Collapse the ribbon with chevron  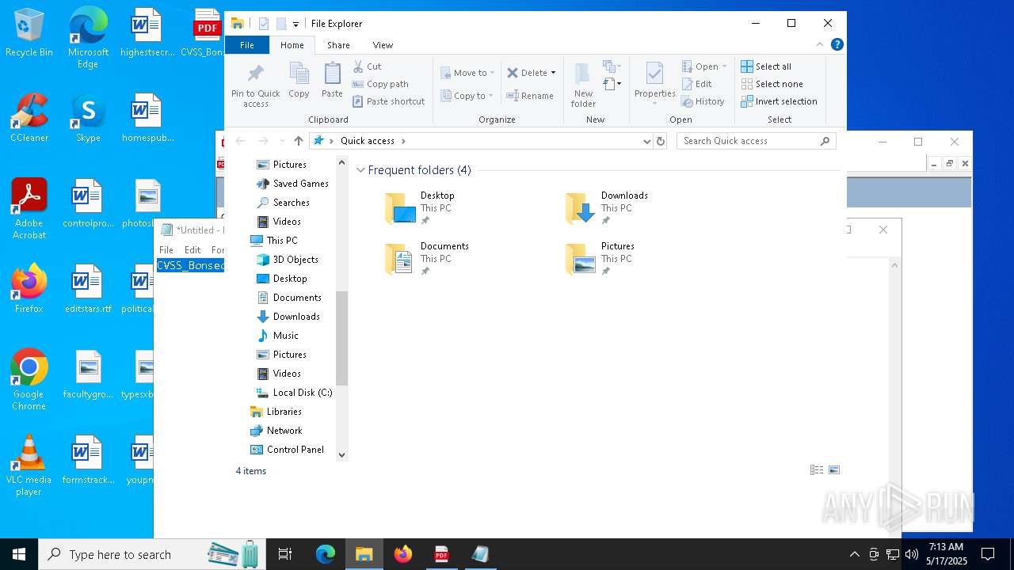pyautogui.click(x=820, y=44)
